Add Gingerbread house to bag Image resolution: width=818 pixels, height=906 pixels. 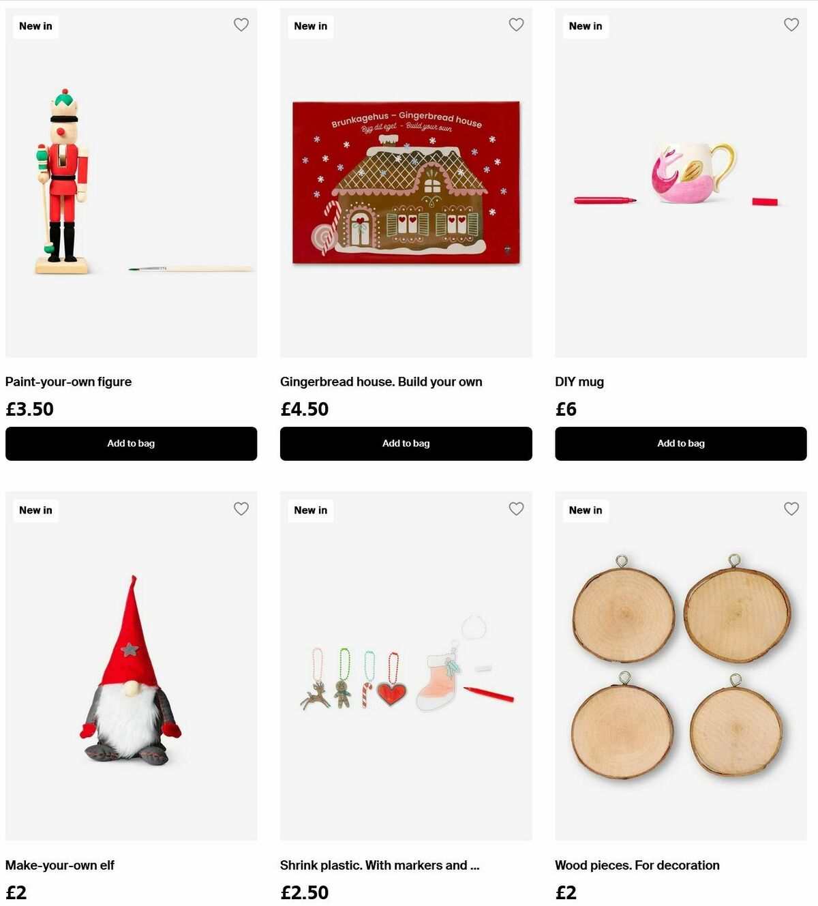pyautogui.click(x=406, y=444)
